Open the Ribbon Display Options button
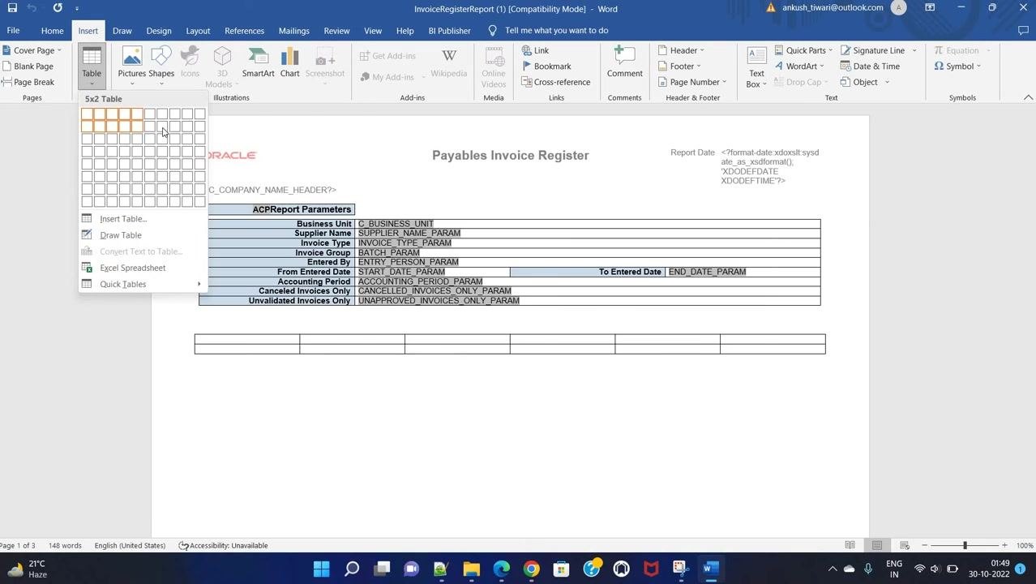The height and width of the screenshot is (584, 1036). pyautogui.click(x=930, y=8)
